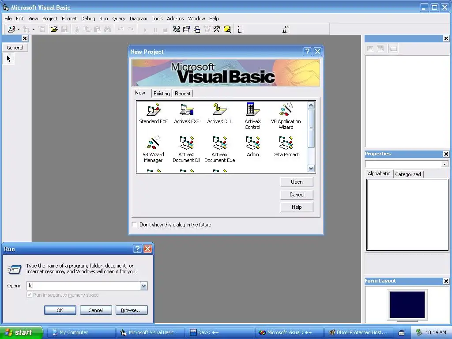
Task: Select the Pointer tool in the General toolbox
Action: (x=9, y=59)
